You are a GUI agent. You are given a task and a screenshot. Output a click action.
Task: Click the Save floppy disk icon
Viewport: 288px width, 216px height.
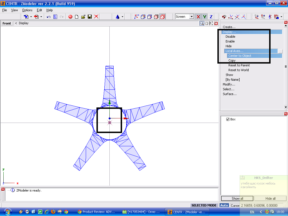click(x=90, y=17)
